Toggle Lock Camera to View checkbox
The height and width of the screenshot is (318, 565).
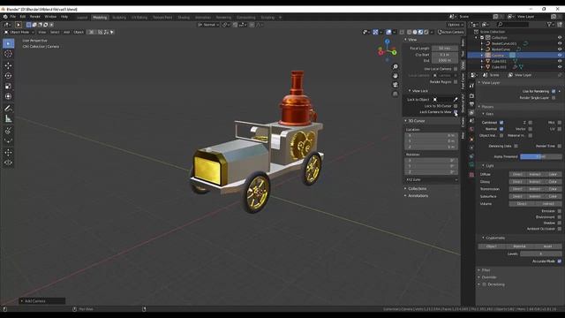click(x=456, y=112)
